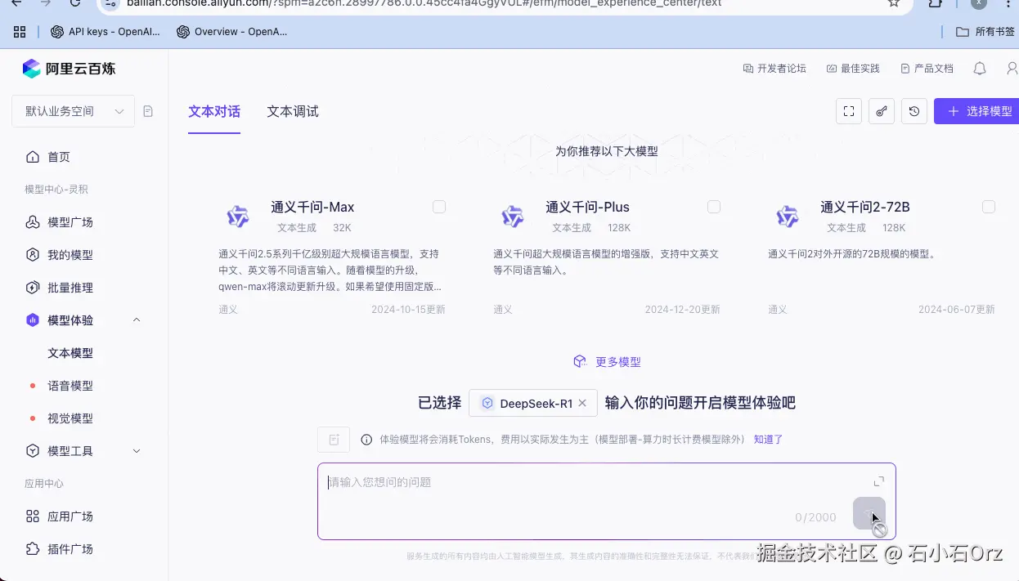Click the 通义千问-Plus model logo
This screenshot has height=581, width=1019.
[513, 217]
